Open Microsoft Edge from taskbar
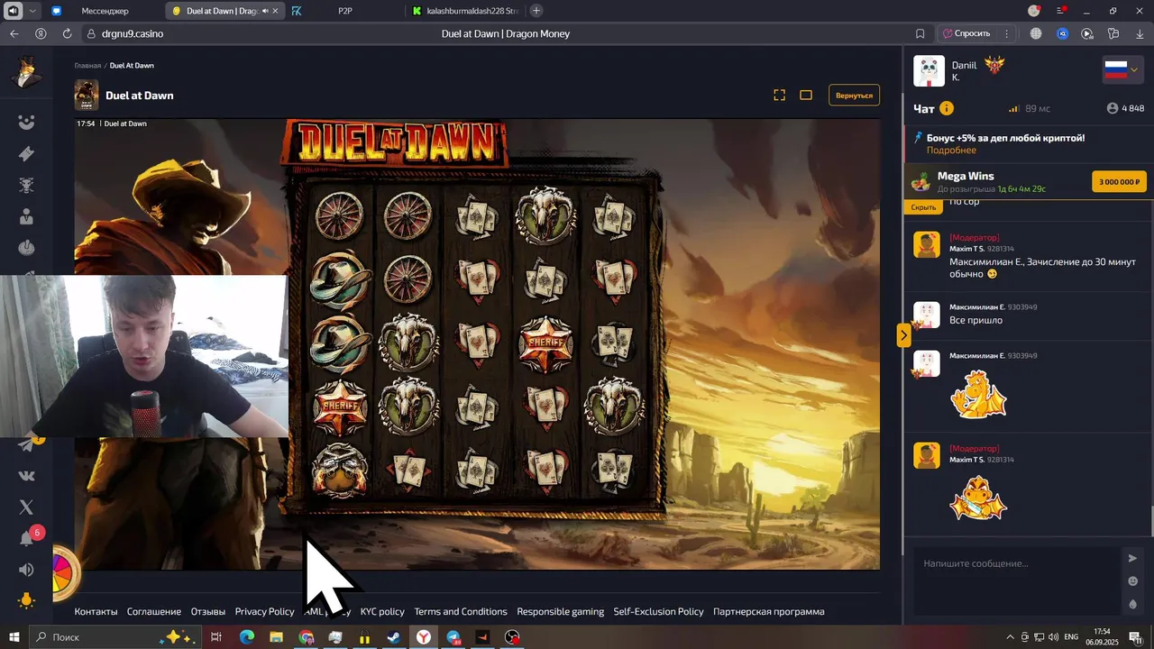This screenshot has width=1154, height=649. click(246, 637)
